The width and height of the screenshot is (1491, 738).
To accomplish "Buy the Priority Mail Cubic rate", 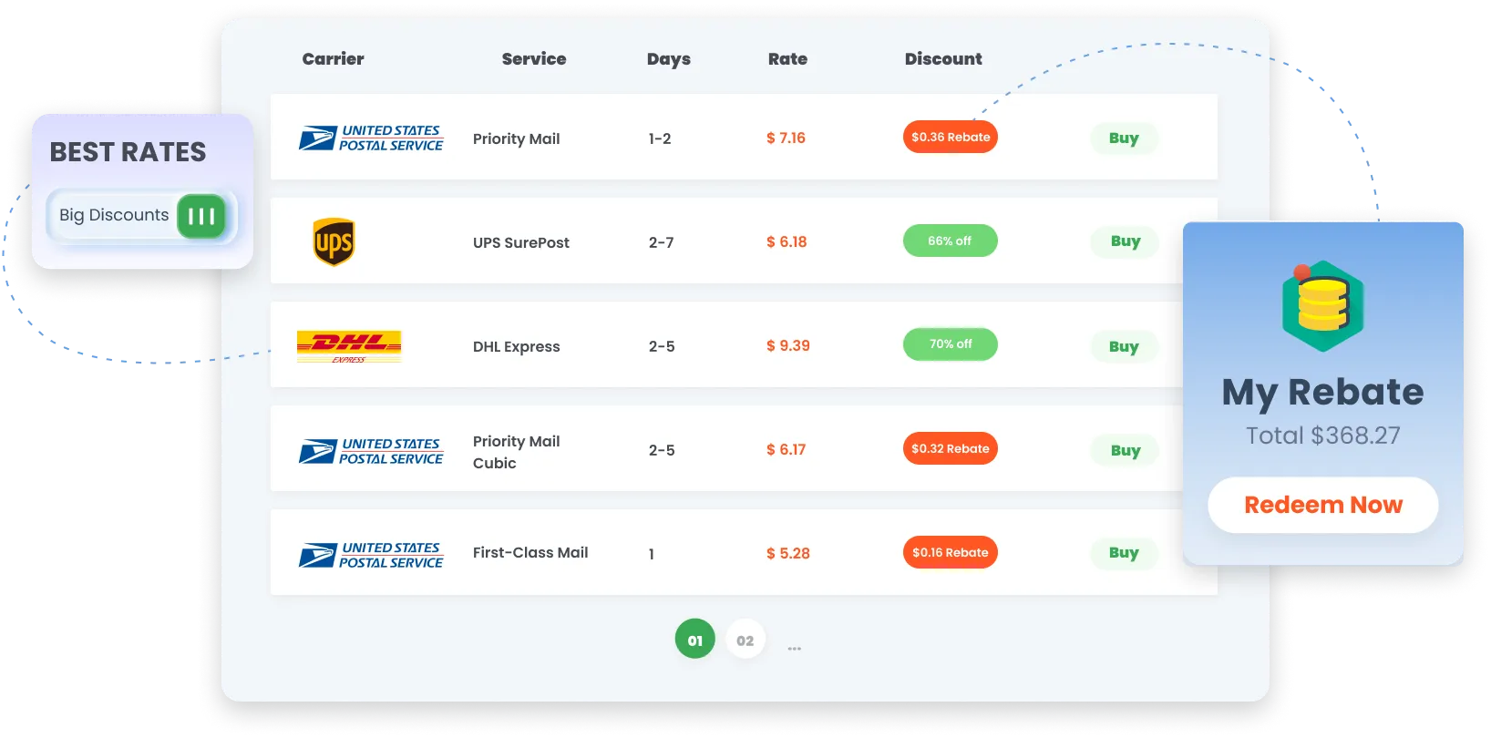I will (x=1126, y=450).
